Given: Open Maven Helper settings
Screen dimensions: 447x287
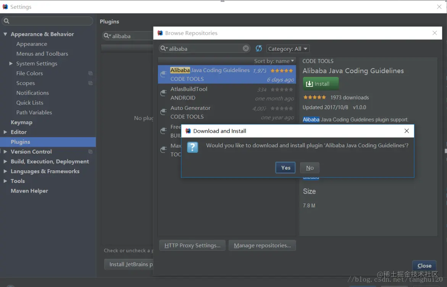Looking at the screenshot, I should pyautogui.click(x=29, y=191).
